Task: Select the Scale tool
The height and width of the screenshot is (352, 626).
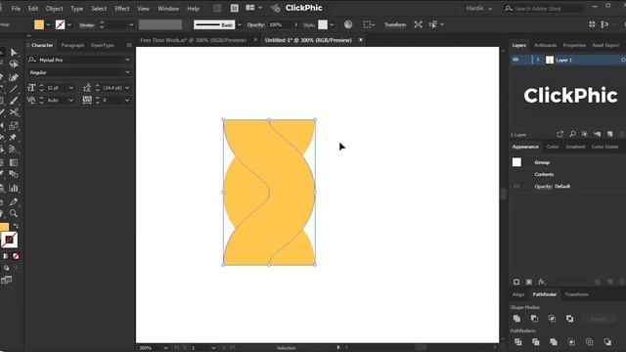Action: (14, 125)
